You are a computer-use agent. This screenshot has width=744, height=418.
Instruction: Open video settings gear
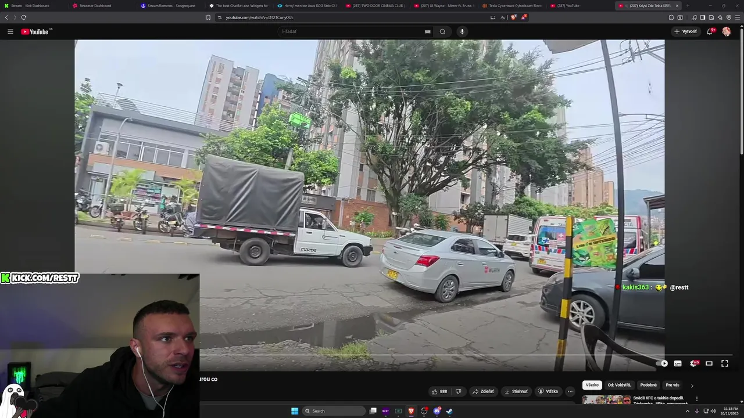(x=693, y=363)
